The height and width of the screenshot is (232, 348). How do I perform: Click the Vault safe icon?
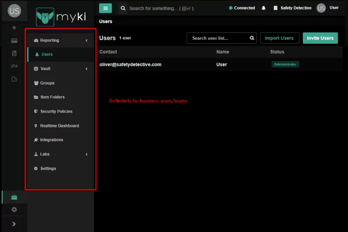[36, 69]
